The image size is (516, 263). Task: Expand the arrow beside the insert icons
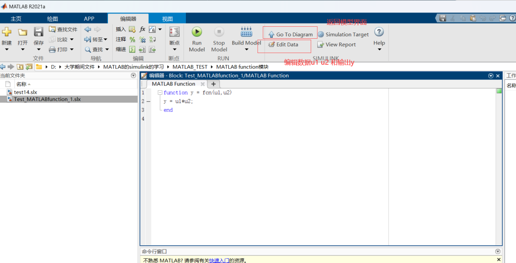pyautogui.click(x=160, y=29)
